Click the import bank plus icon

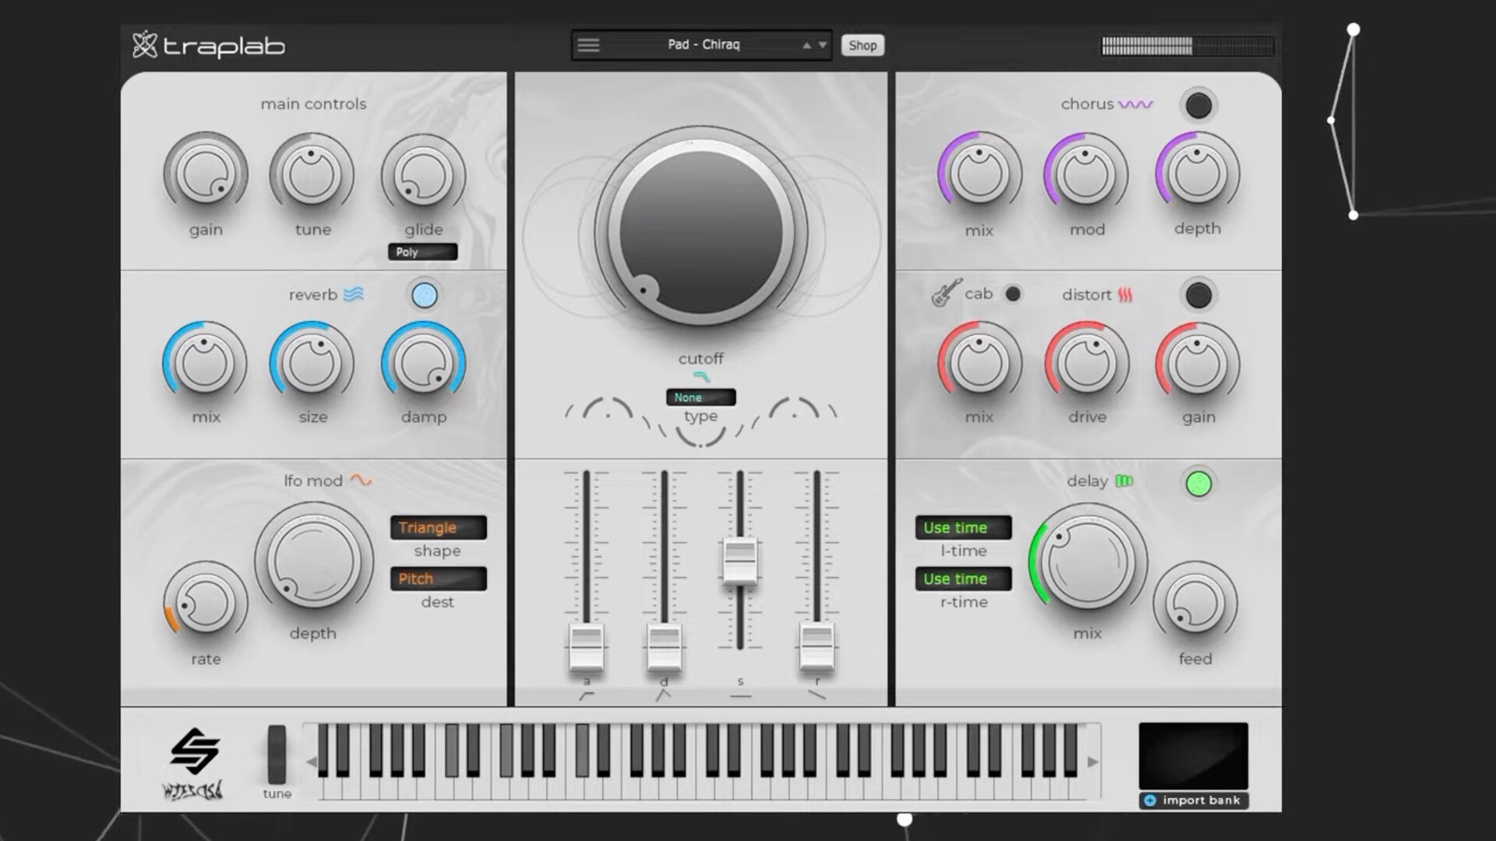[x=1150, y=800]
